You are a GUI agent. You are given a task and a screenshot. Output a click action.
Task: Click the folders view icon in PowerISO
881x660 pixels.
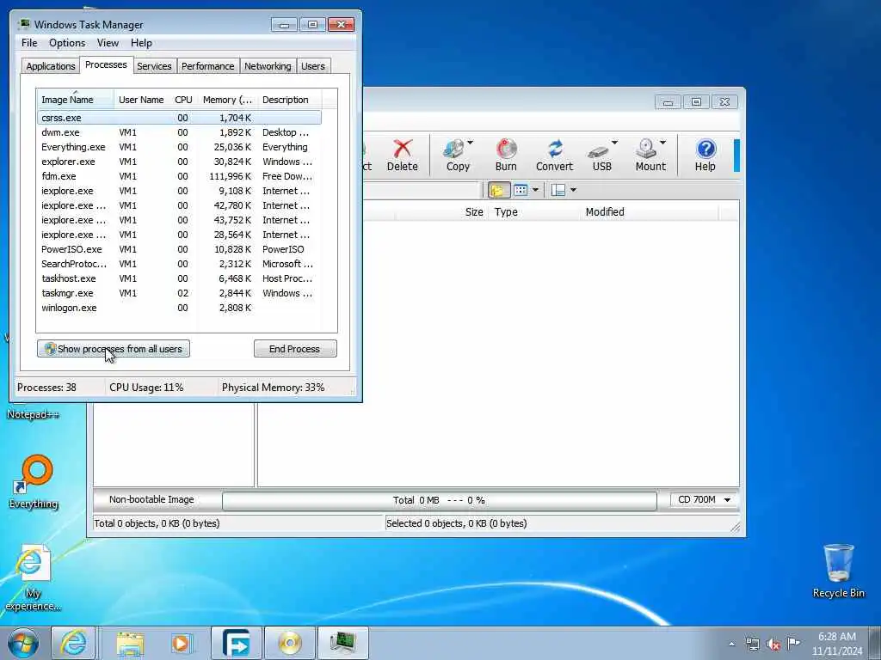498,190
